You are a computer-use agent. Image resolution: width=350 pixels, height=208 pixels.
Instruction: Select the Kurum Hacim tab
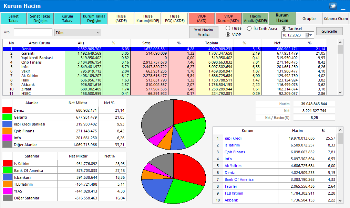point(282,18)
